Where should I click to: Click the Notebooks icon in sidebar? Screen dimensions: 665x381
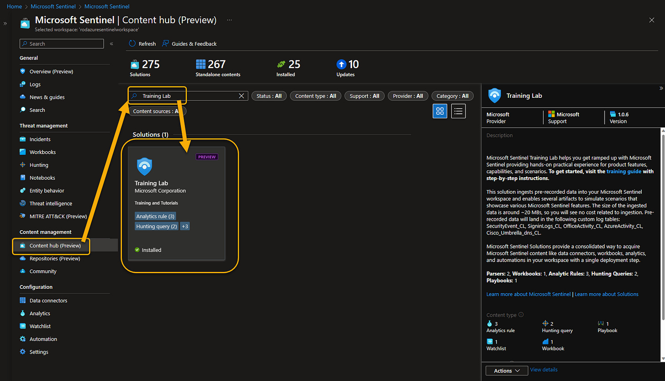[23, 177]
